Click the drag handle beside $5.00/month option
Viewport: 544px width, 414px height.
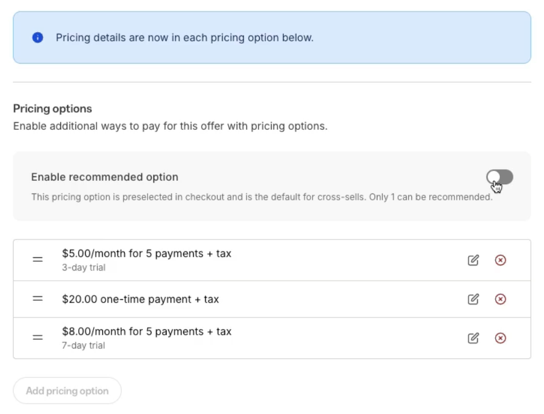37,260
